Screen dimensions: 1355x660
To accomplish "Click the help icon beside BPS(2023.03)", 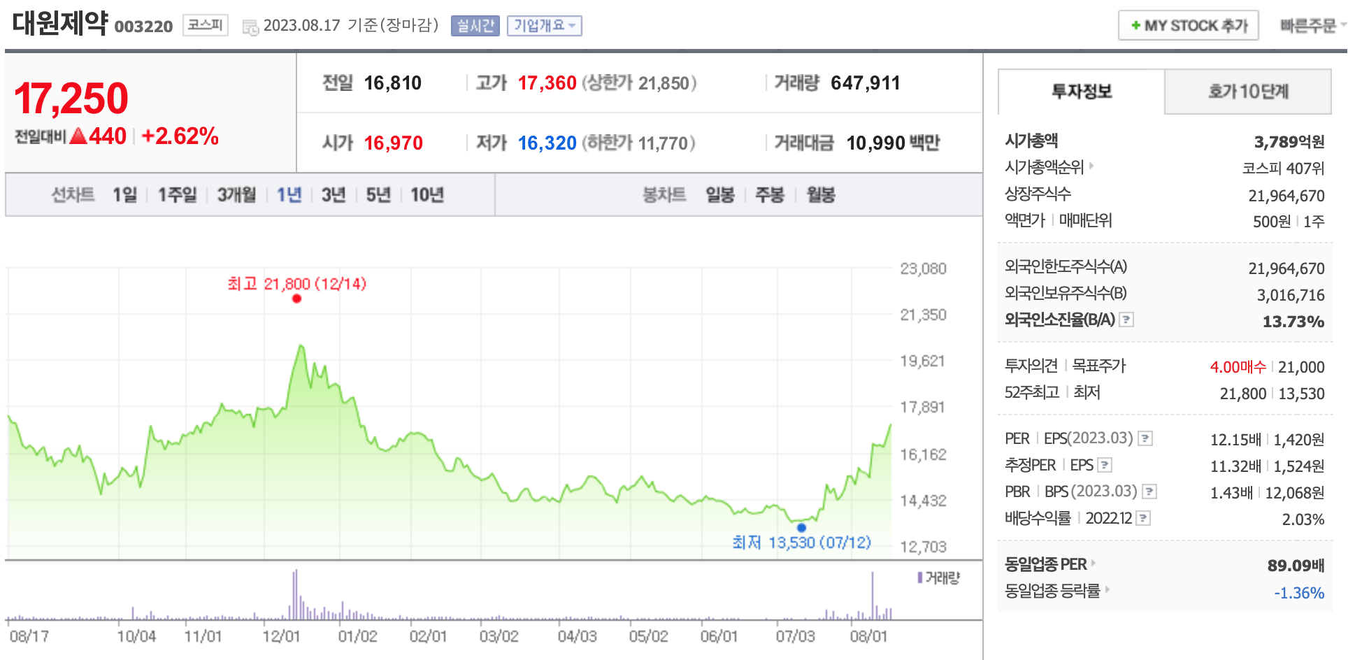I will click(x=1149, y=492).
